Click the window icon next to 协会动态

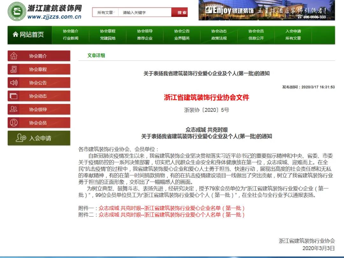tap(13, 96)
